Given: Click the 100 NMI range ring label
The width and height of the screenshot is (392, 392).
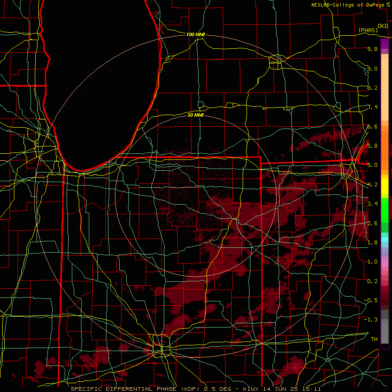Looking at the screenshot, I should tap(196, 34).
